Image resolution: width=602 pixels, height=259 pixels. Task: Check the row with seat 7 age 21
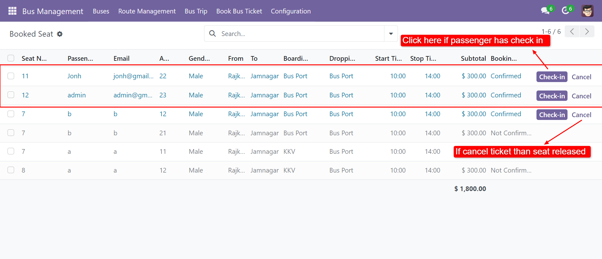[x=11, y=133]
